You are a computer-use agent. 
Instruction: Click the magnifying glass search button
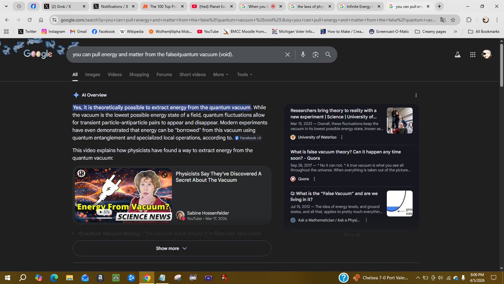tap(328, 55)
